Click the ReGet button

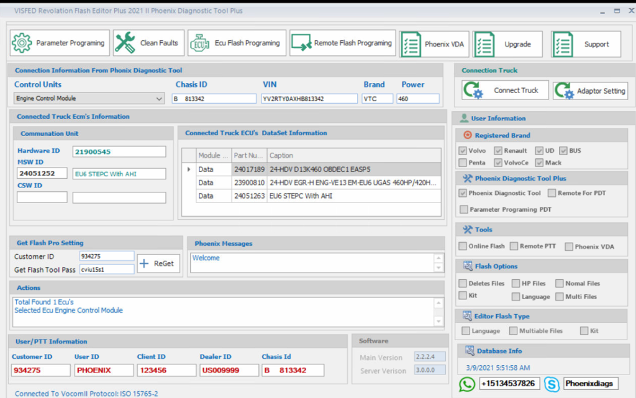[158, 263]
